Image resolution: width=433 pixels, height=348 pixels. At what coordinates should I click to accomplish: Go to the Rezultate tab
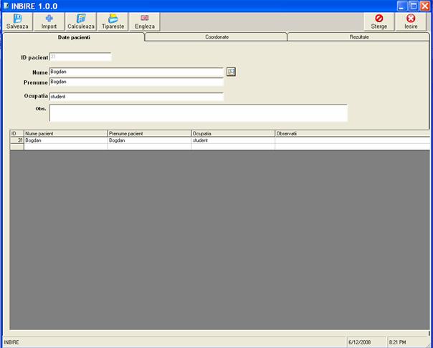pyautogui.click(x=359, y=37)
